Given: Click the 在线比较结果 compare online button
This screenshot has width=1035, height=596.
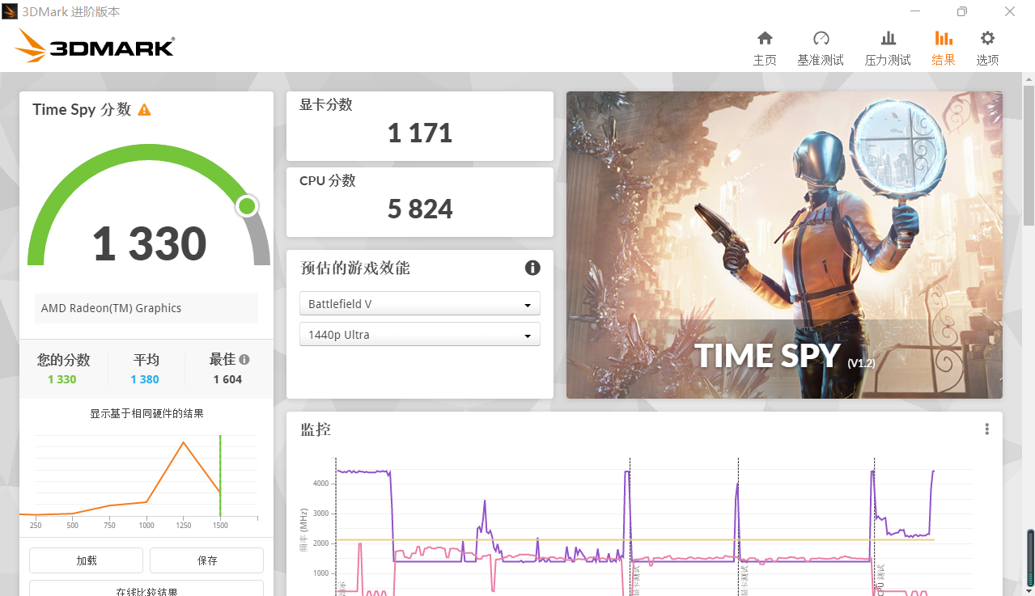Looking at the screenshot, I should [x=146, y=589].
